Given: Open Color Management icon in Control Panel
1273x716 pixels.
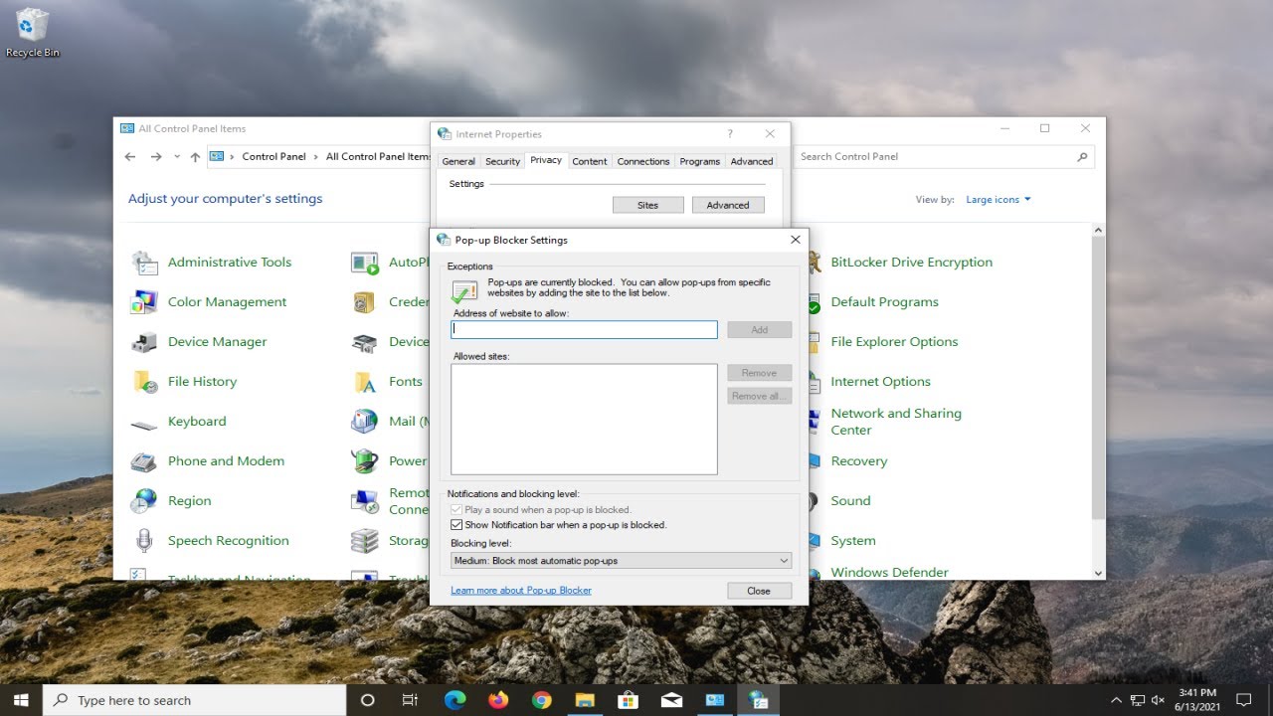Looking at the screenshot, I should pos(144,302).
